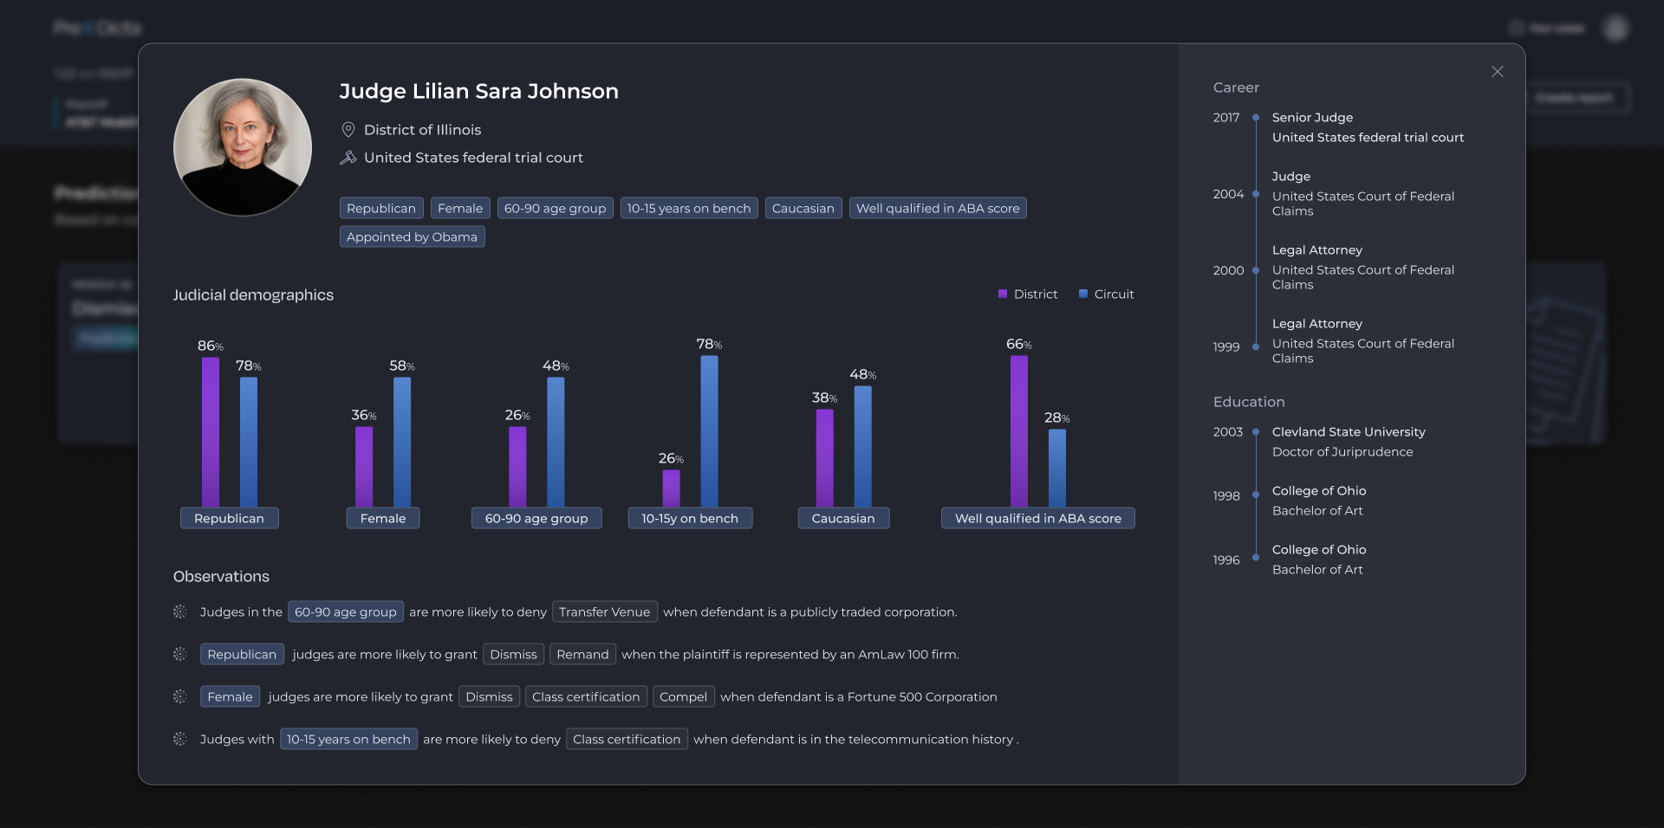1664x828 pixels.
Task: Click the Transfer Venue motion tag
Action: (x=604, y=611)
